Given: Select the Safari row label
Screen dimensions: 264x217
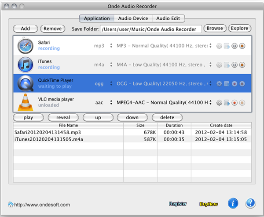Looking at the screenshot, I should pos(44,42).
